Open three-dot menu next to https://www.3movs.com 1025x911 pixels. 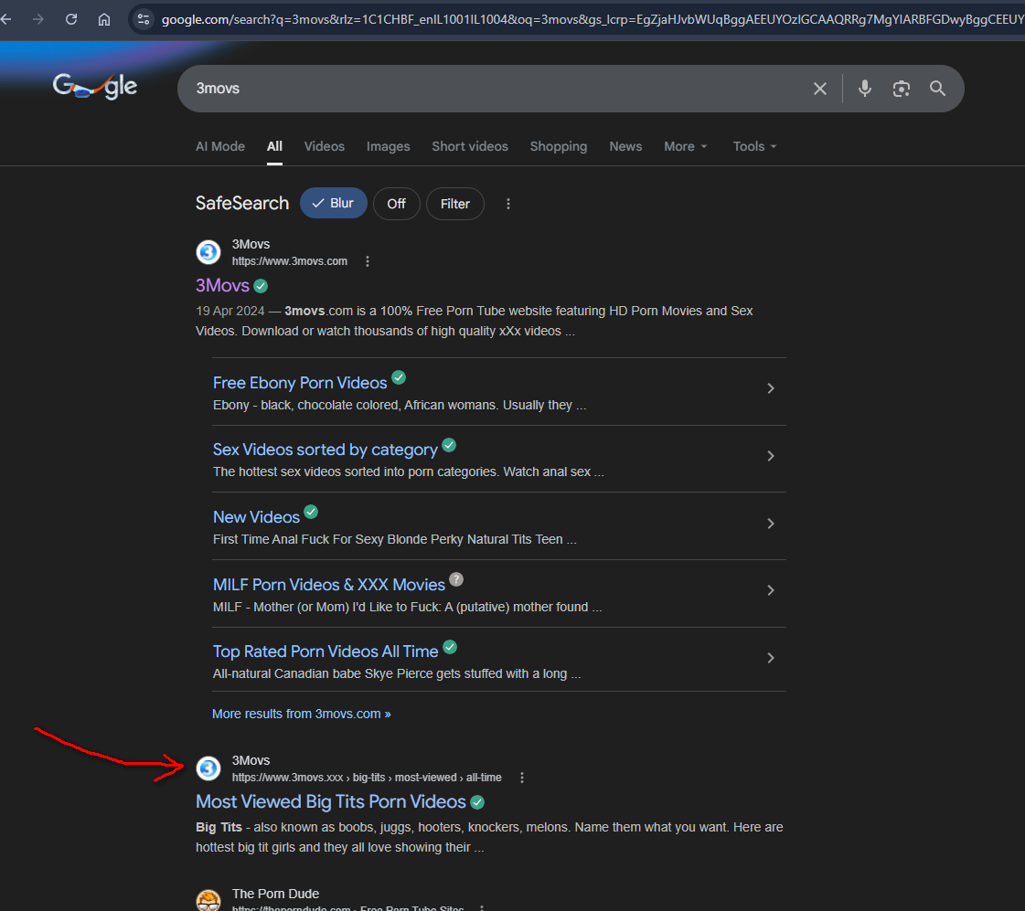368,261
